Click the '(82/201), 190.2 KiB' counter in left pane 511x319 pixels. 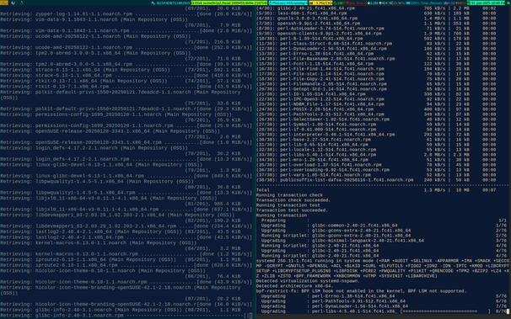[212, 221]
